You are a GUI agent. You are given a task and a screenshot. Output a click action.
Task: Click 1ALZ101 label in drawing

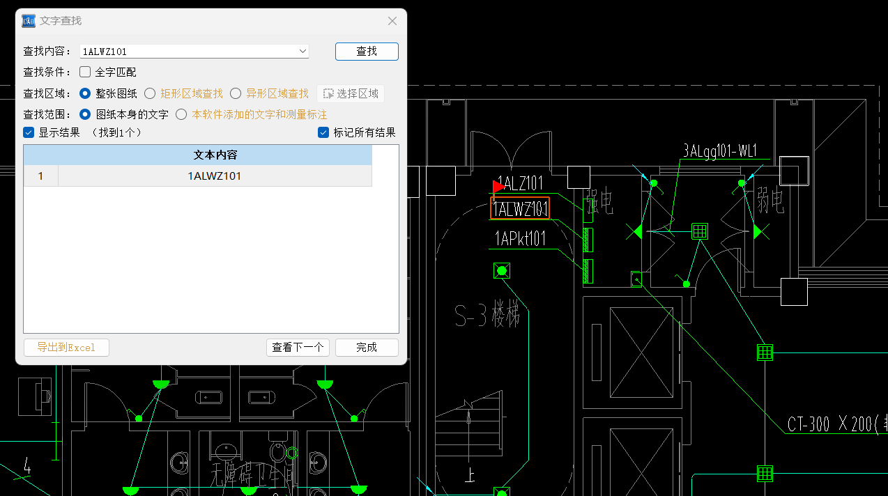click(x=520, y=183)
